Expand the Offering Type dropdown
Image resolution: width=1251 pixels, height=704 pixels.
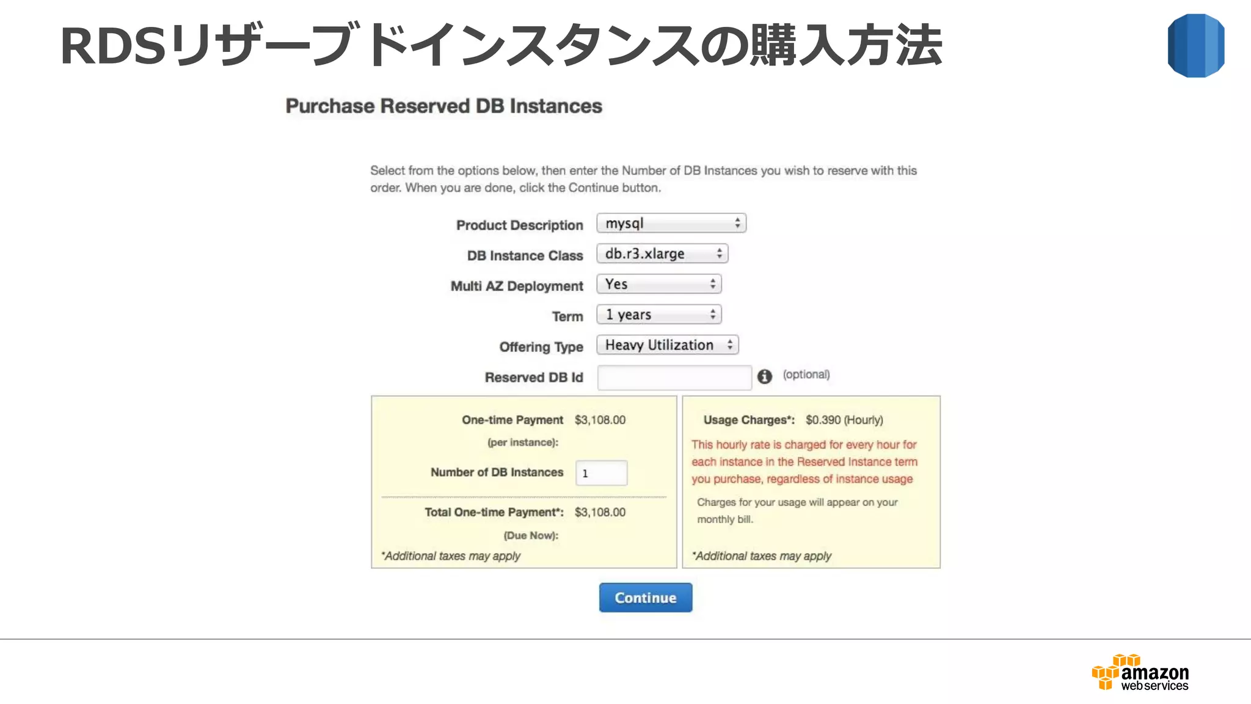pos(668,345)
